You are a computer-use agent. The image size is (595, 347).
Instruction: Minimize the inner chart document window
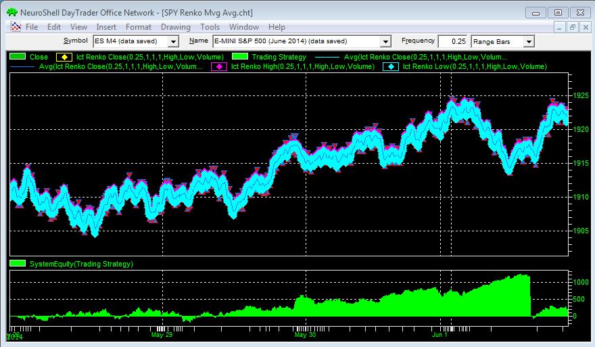point(559,27)
